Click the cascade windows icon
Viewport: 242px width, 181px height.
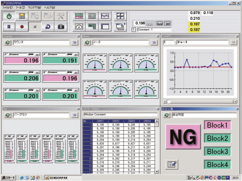(x=120, y=27)
